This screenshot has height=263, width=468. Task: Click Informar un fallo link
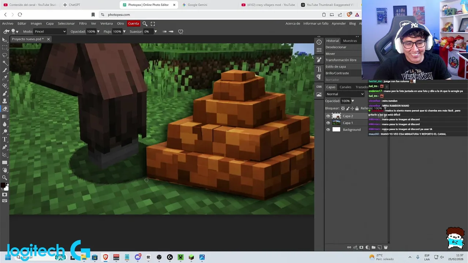[316, 23]
